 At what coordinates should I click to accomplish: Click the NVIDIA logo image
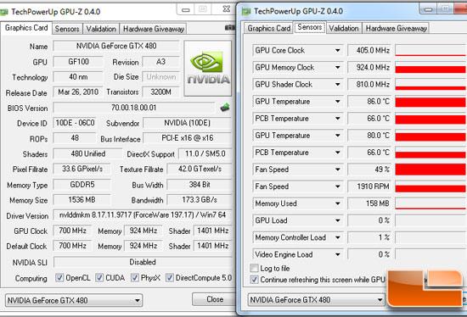click(x=208, y=69)
